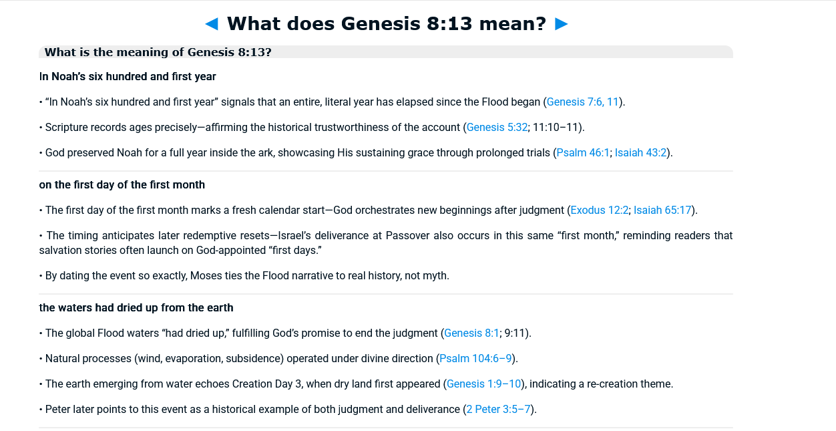Click the next verse right arrow
Screen dimensions: 836x431
pyautogui.click(x=562, y=24)
